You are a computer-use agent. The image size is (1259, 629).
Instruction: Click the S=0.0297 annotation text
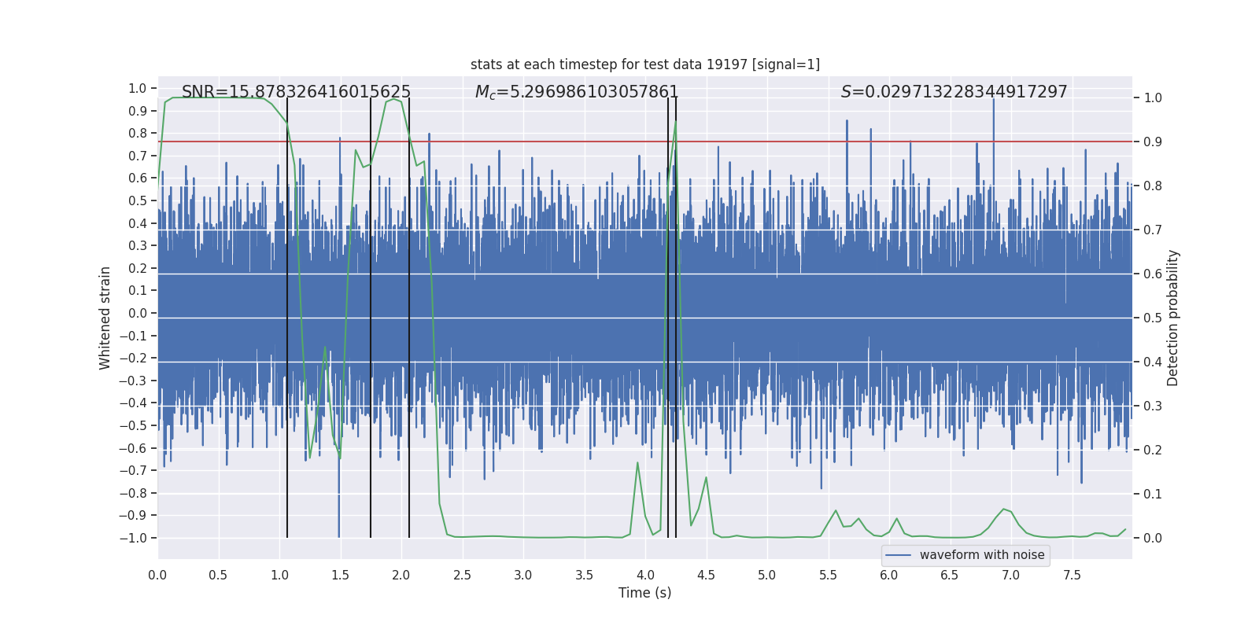(x=954, y=92)
